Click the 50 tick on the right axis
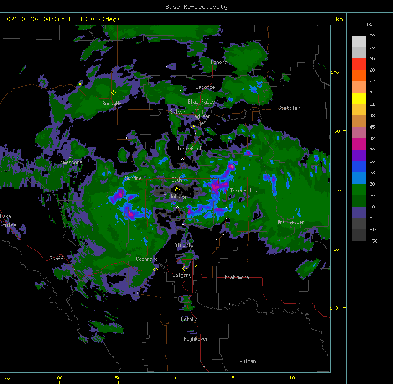This screenshot has height=384, width=393. coord(337,131)
